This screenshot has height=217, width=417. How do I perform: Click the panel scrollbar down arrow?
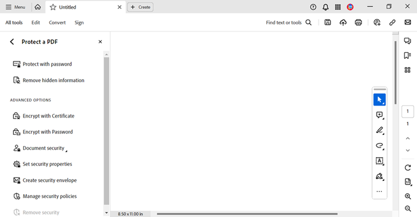[x=106, y=213]
